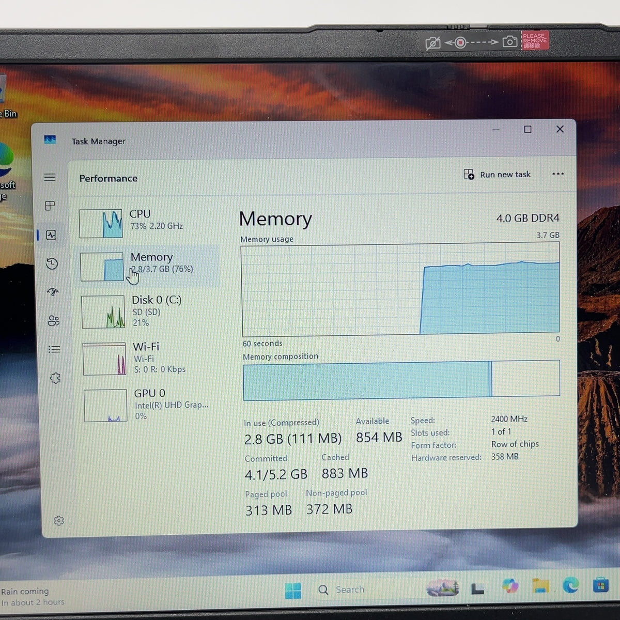
Task: Click the Run new task button
Action: click(497, 175)
